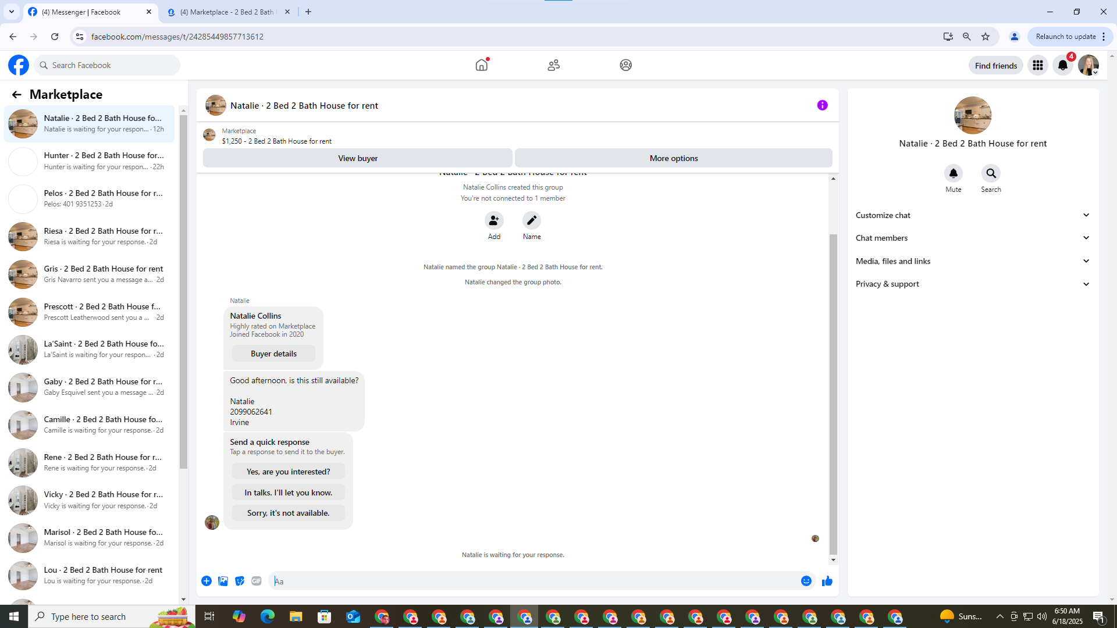Open the account profile avatar menu
This screenshot has height=628, width=1117.
(x=1088, y=65)
